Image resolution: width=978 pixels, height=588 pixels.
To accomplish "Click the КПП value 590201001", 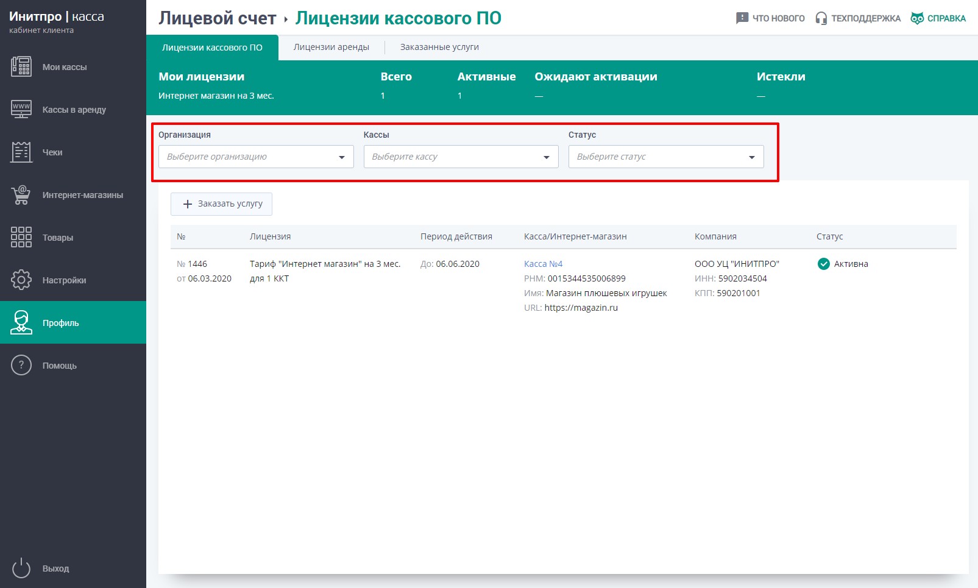I will pyautogui.click(x=739, y=293).
